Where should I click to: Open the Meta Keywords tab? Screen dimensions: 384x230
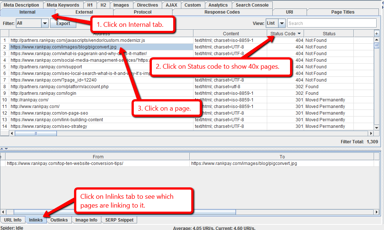[63, 5]
